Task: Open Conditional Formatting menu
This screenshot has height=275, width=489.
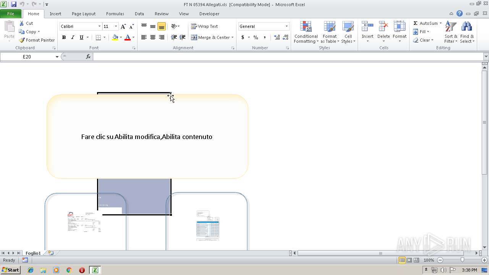Action: point(306,32)
